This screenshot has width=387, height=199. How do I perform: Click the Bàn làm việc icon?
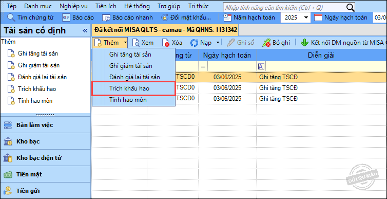coord(8,125)
